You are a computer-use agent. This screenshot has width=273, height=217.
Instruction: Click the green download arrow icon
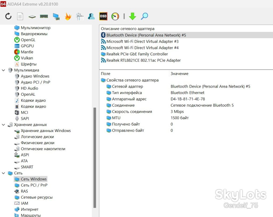point(133,16)
